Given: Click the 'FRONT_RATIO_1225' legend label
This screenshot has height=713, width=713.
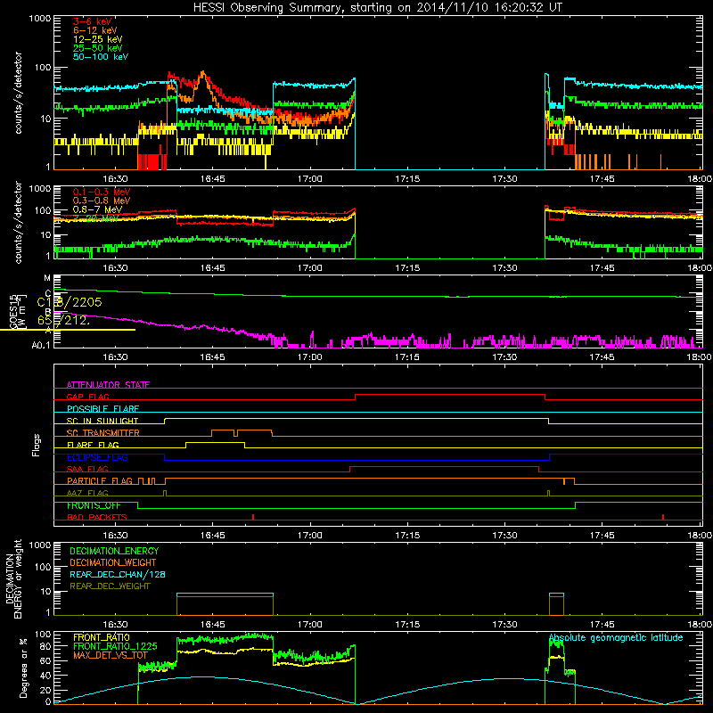Looking at the screenshot, I should point(115,646).
